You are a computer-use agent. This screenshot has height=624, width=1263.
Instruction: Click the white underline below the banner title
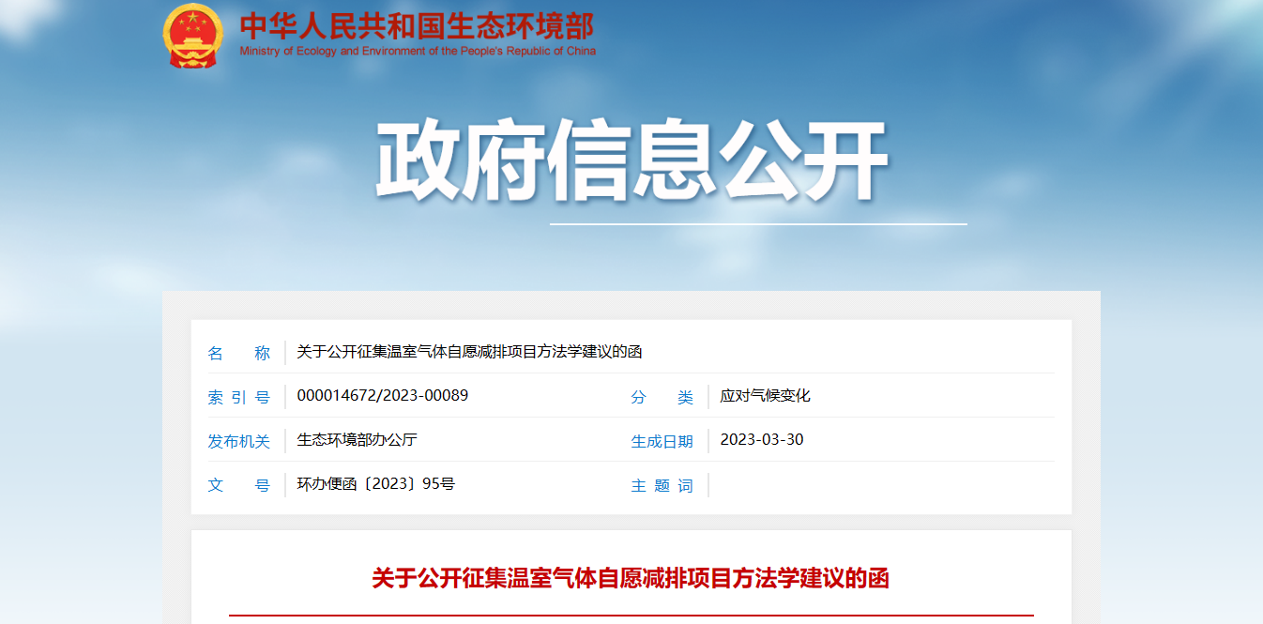(x=757, y=224)
